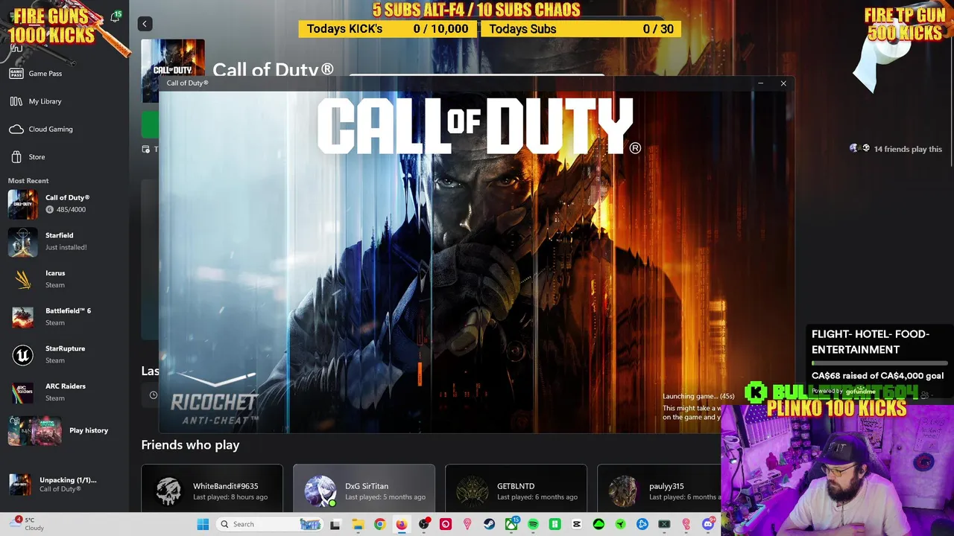The image size is (954, 536).
Task: Select ARC Raiders in Most Recent list
Action: click(64, 392)
